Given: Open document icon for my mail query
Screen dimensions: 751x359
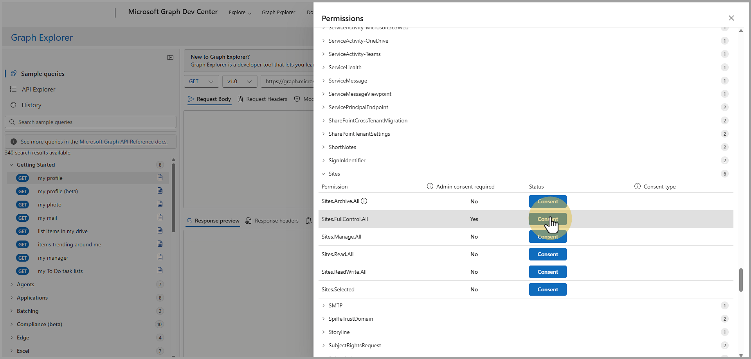Looking at the screenshot, I should 160,217.
